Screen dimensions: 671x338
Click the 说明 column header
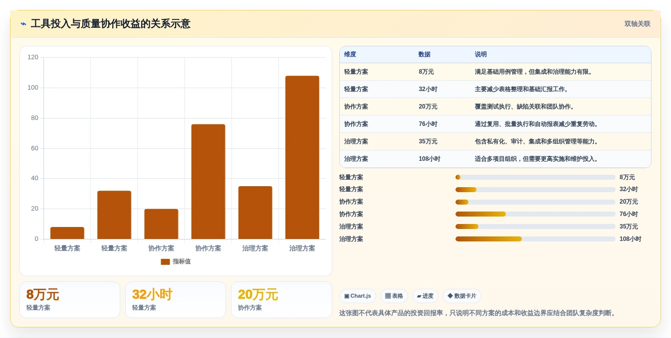pyautogui.click(x=481, y=55)
